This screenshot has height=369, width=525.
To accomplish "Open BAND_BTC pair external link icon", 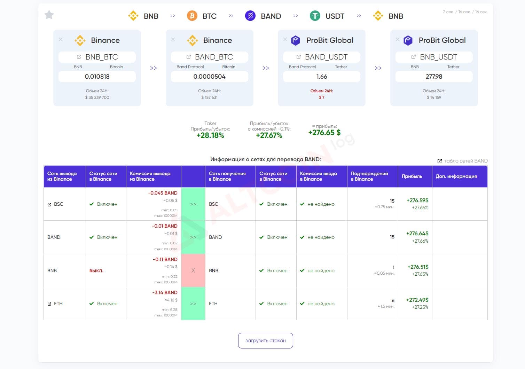I will (x=189, y=57).
